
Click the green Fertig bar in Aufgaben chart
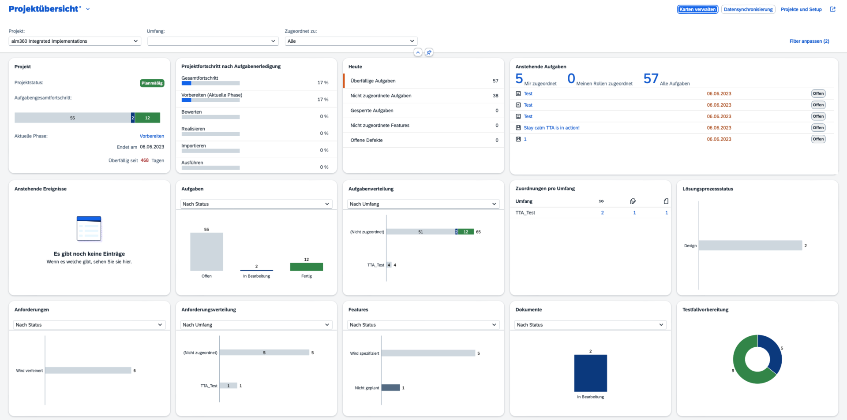tap(306, 267)
